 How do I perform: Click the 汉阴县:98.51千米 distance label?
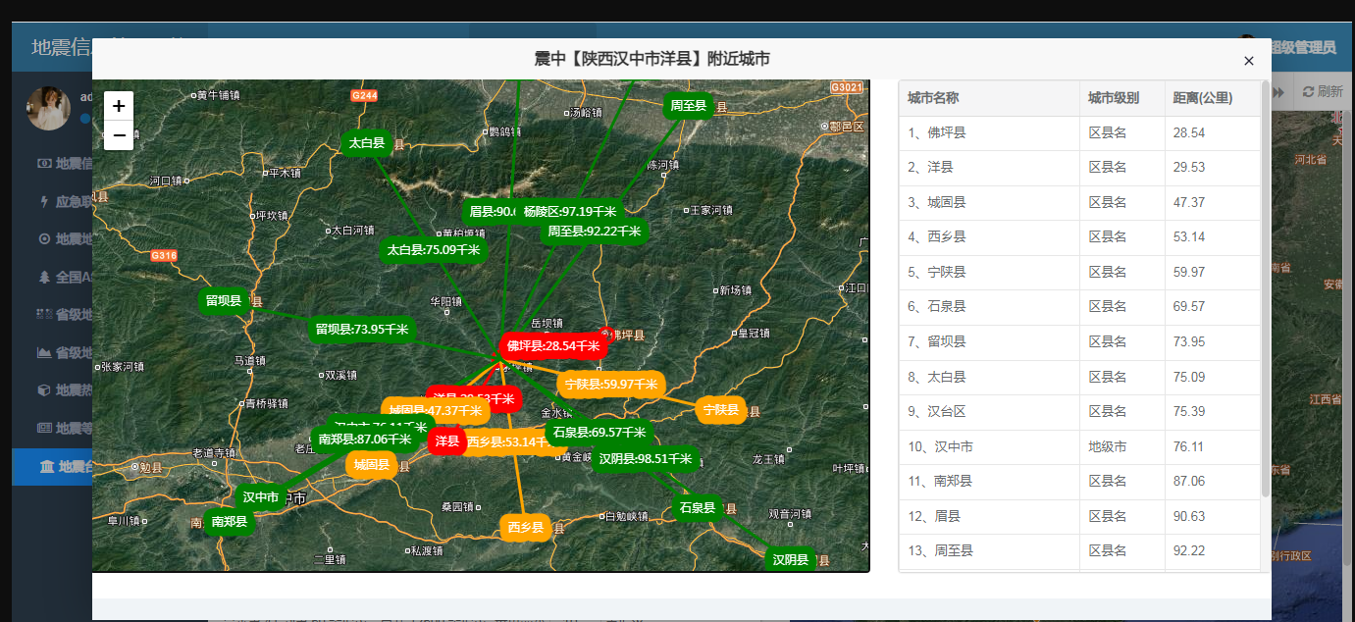[647, 458]
